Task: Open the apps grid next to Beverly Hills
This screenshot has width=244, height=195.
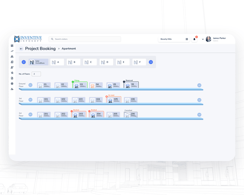Action: 187,39
